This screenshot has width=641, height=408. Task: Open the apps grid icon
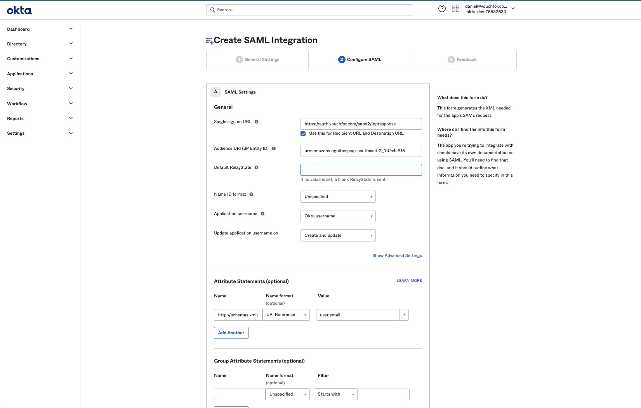tap(455, 9)
